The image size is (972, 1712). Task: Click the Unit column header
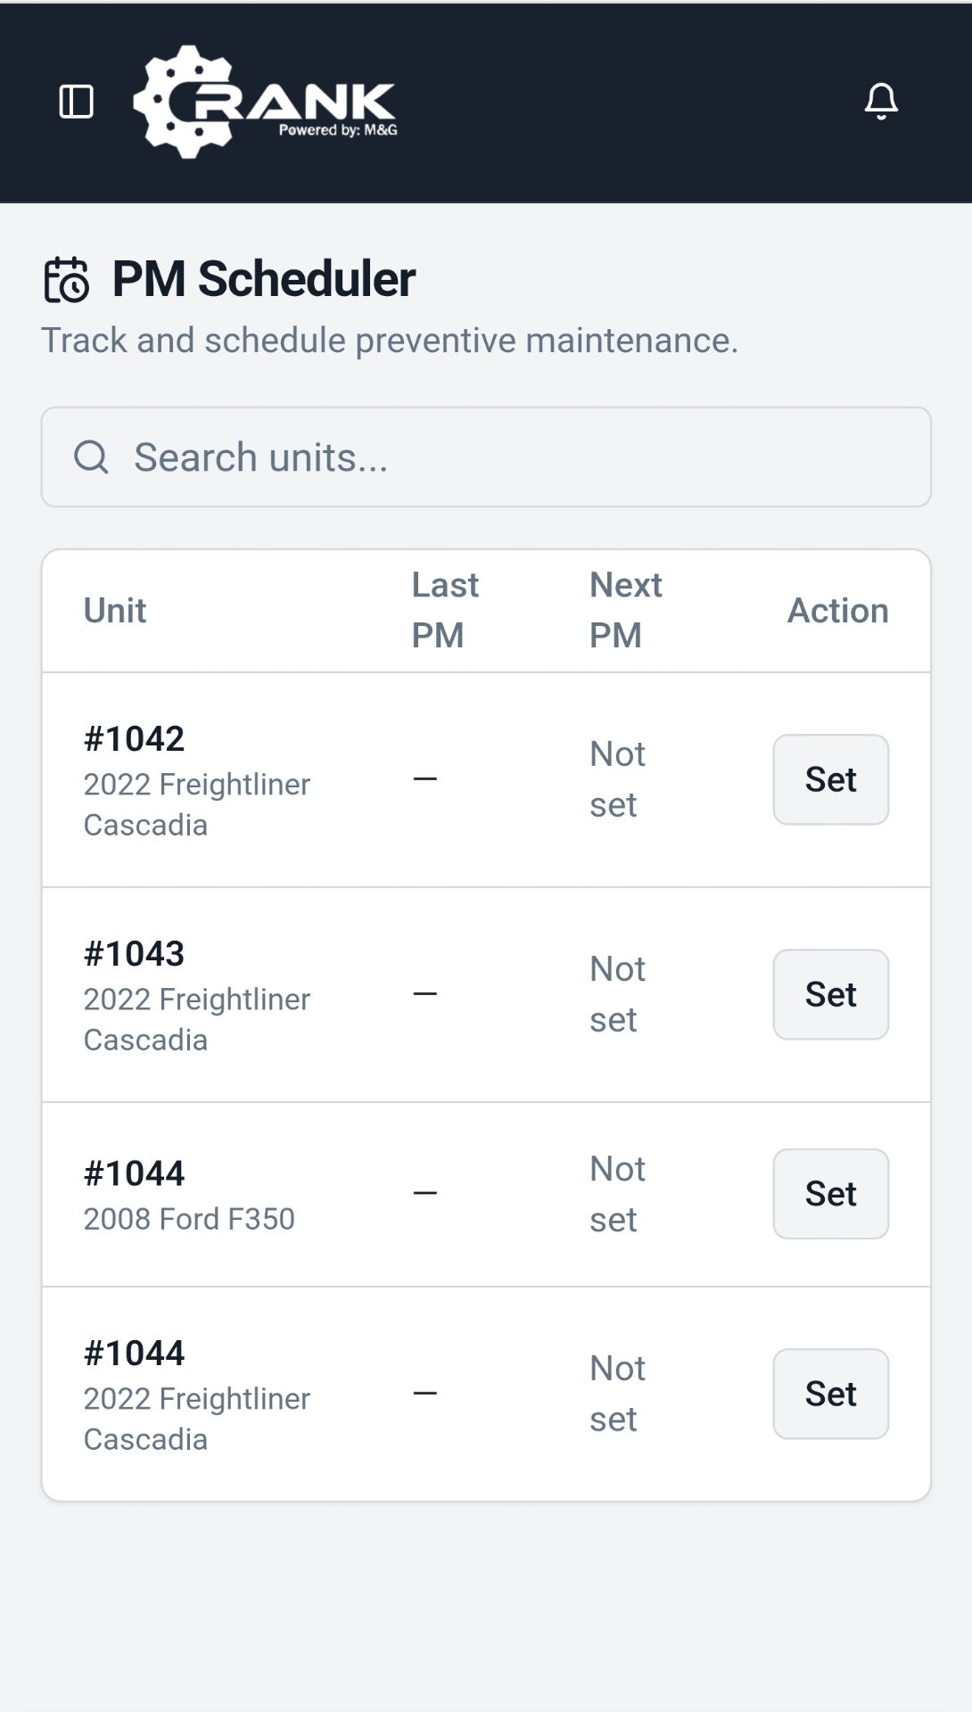[x=115, y=611]
